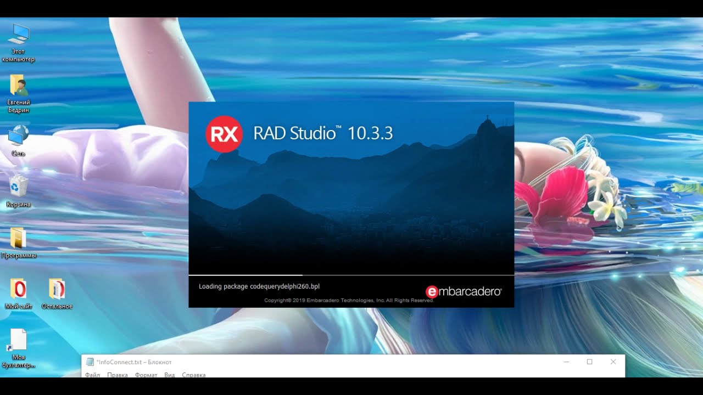Open the Корзина recycle bin icon

[x=18, y=191]
